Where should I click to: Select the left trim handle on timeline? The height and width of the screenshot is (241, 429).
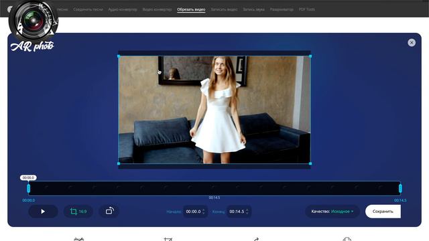[x=28, y=189]
